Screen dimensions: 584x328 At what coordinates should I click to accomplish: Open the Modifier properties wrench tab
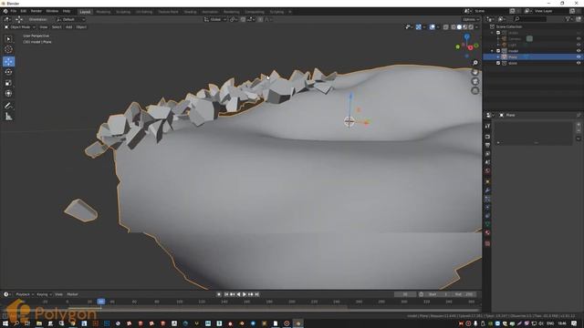[x=487, y=190]
